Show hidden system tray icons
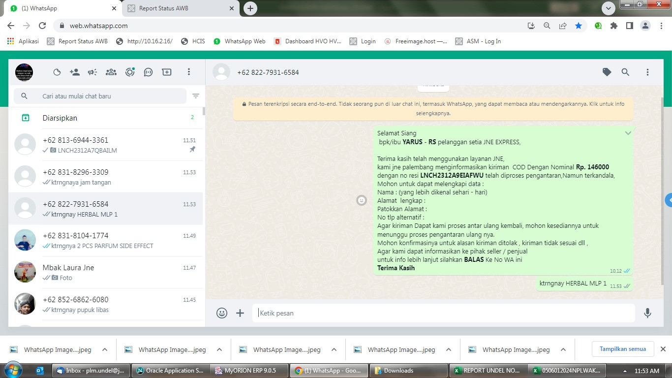 pos(625,371)
